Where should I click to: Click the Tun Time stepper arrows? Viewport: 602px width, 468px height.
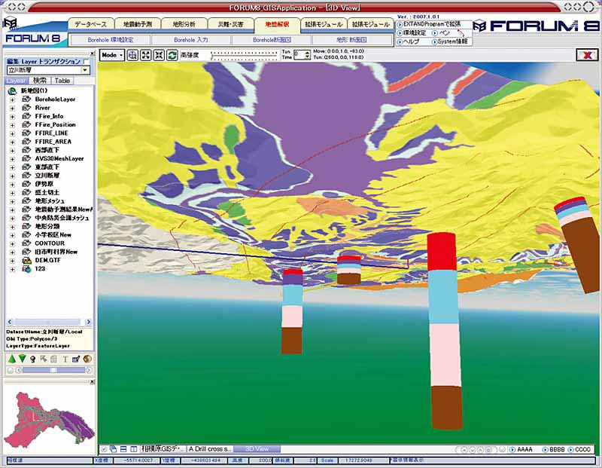tap(307, 55)
